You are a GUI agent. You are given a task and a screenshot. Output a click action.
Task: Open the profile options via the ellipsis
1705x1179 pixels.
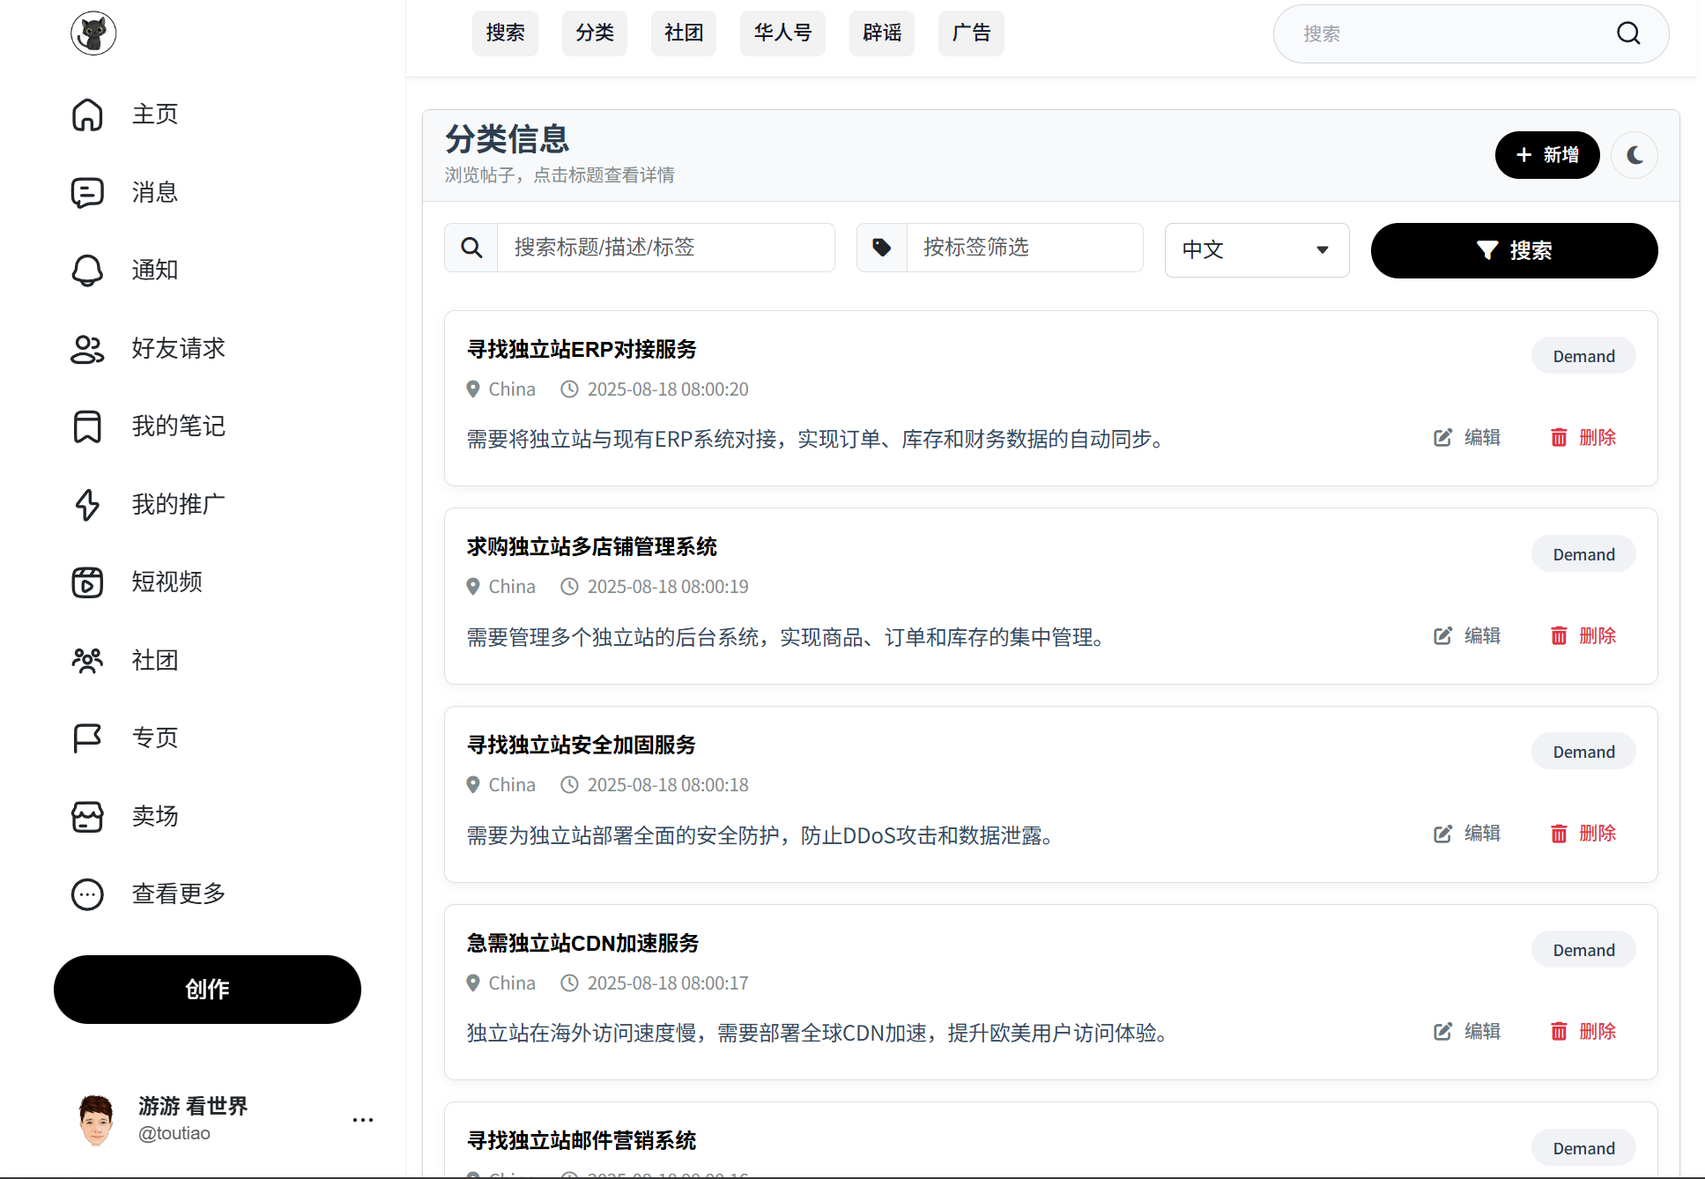click(x=362, y=1119)
